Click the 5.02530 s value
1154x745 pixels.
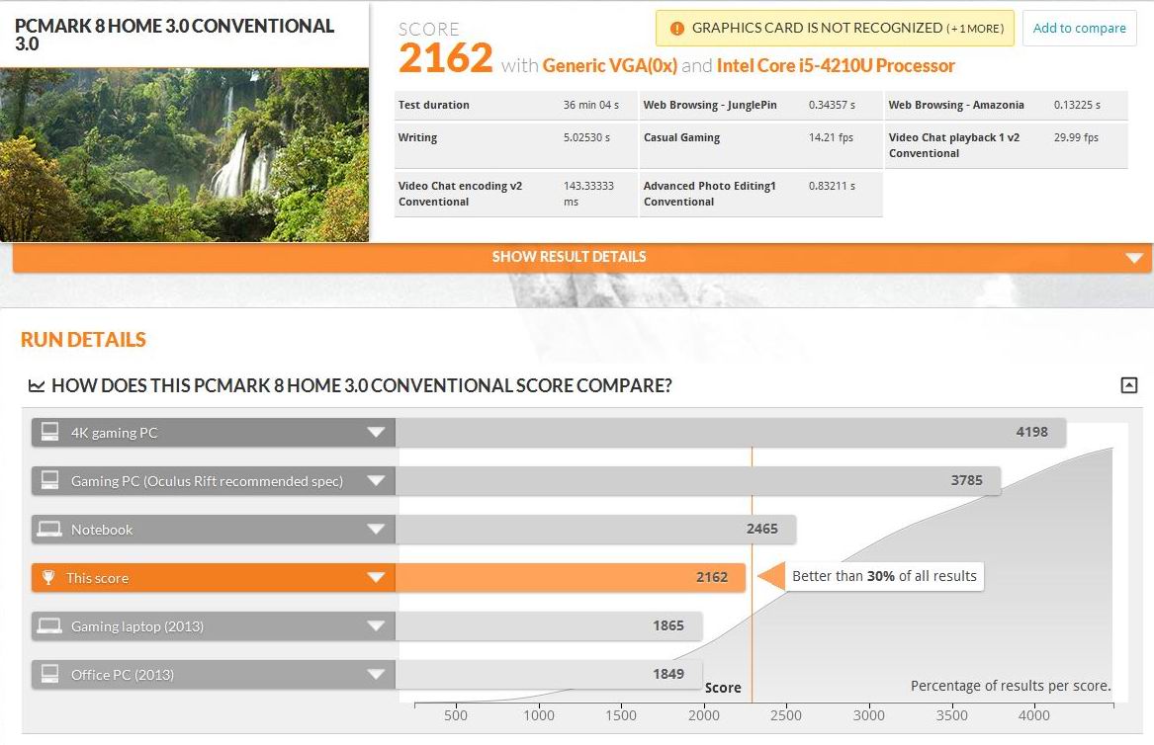[586, 137]
